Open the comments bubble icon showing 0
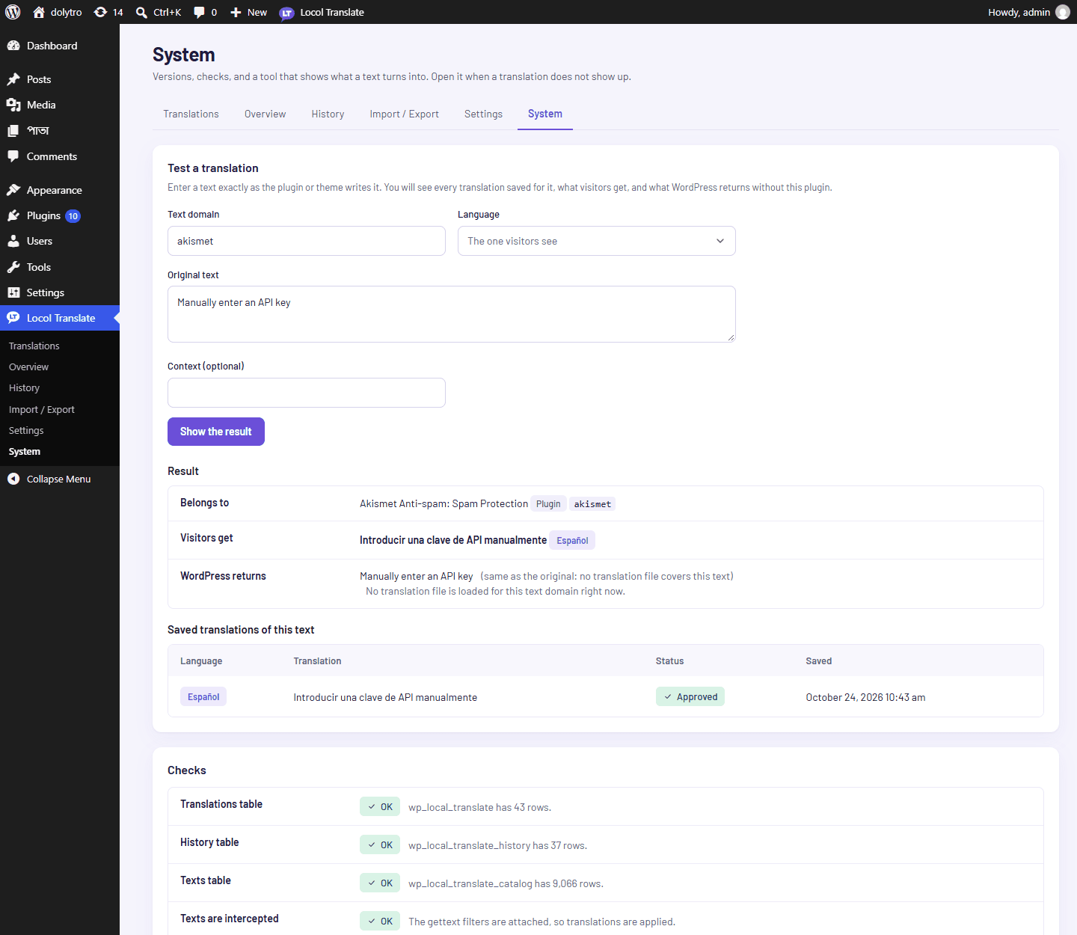This screenshot has height=935, width=1077. 199,12
